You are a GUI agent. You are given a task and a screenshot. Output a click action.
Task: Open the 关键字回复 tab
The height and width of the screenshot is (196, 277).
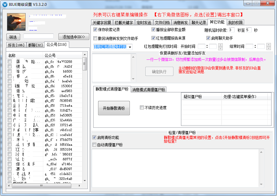(102, 23)
